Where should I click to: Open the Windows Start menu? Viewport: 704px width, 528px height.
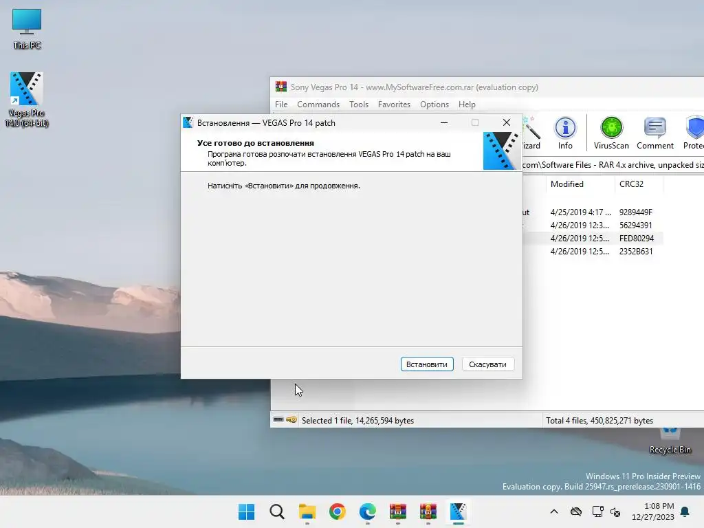pos(246,511)
